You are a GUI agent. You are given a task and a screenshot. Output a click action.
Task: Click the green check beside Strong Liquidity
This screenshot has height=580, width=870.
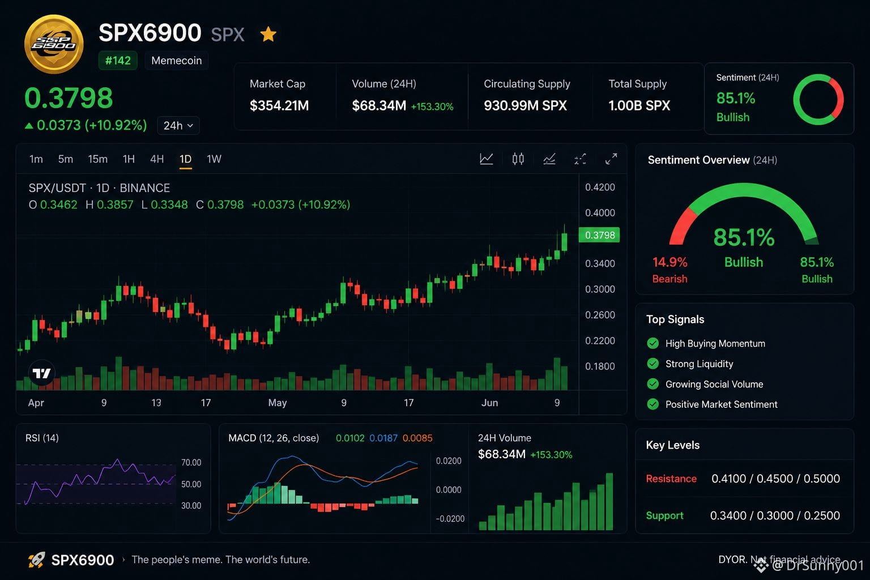click(653, 364)
